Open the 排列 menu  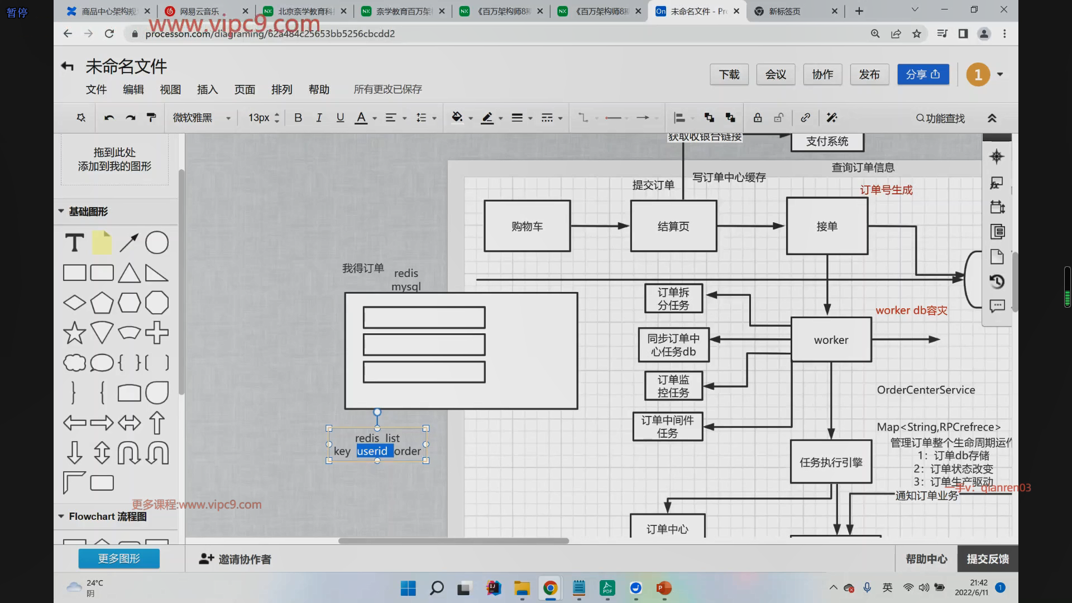[281, 89]
